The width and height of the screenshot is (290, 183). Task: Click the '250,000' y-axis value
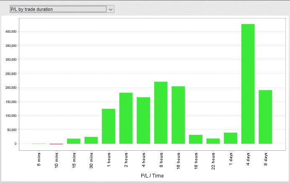tap(11, 74)
